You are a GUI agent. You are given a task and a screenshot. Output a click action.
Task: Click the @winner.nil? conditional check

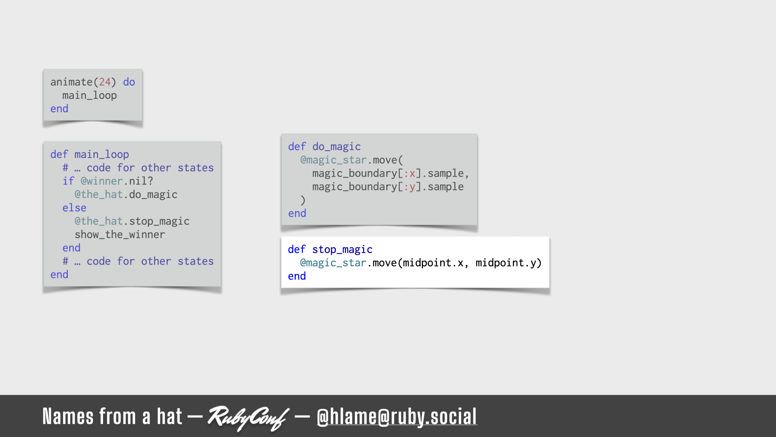[x=112, y=181]
